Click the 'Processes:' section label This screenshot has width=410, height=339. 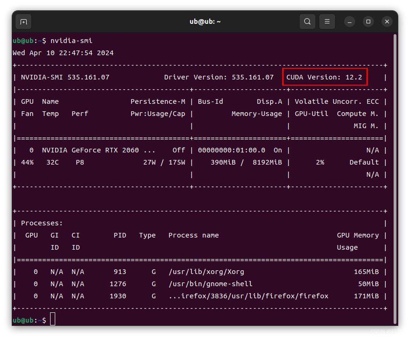click(42, 224)
